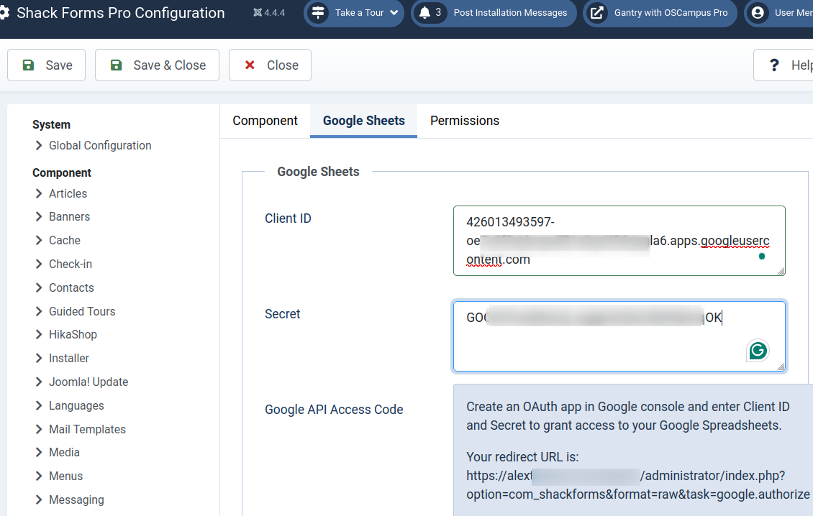Click into the Secret text field
This screenshot has height=516, width=813.
coord(619,336)
